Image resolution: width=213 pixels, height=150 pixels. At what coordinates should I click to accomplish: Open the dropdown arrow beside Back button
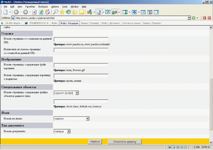pyautogui.click(x=21, y=12)
